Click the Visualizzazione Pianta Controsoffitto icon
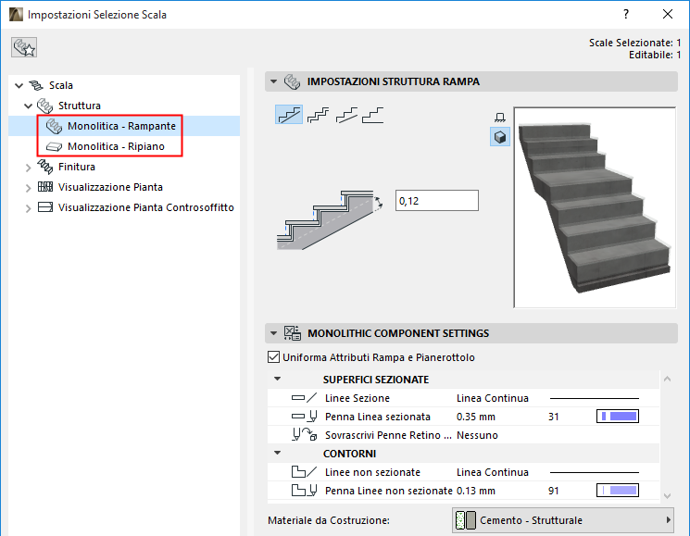The height and width of the screenshot is (536, 690). pos(44,207)
